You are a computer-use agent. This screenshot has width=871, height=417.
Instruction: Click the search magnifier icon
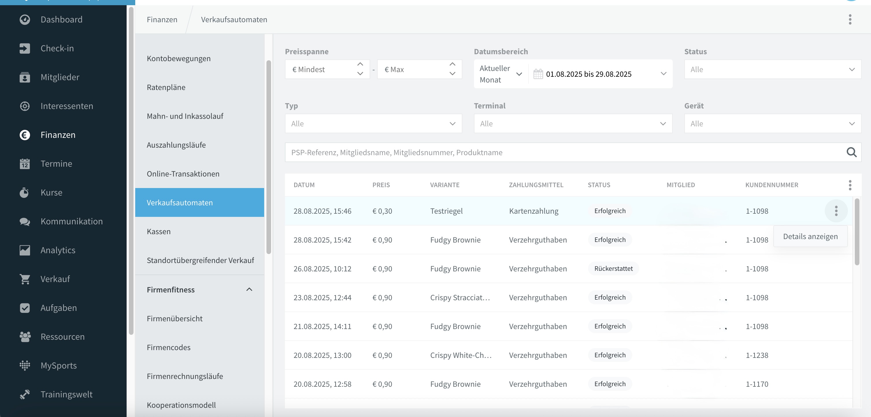851,153
